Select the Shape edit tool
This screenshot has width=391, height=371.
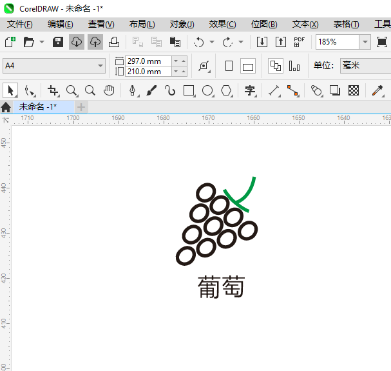click(30, 90)
